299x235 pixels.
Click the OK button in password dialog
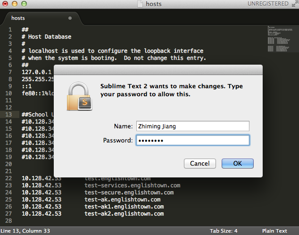pyautogui.click(x=237, y=163)
